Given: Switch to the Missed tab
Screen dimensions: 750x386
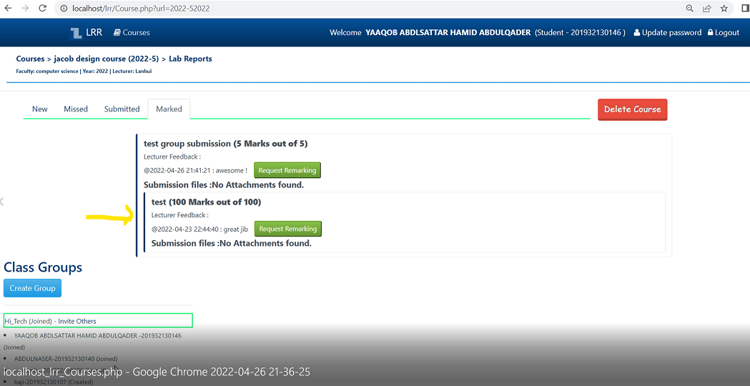Looking at the screenshot, I should click(76, 109).
